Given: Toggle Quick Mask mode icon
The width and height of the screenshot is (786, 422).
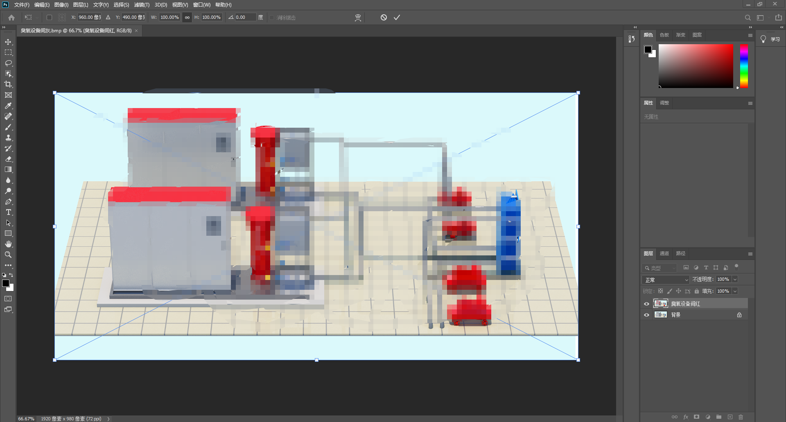Looking at the screenshot, I should (8, 299).
